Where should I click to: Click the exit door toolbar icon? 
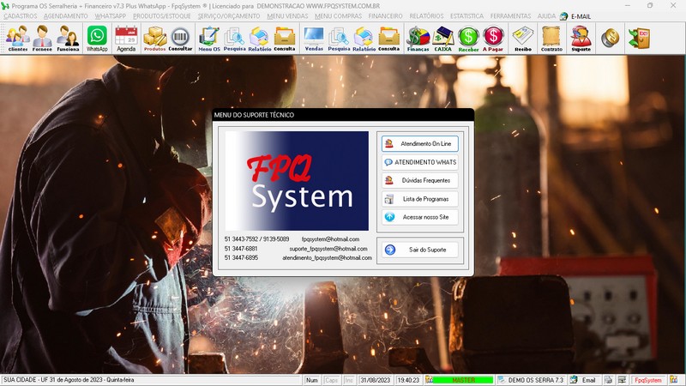click(x=638, y=38)
